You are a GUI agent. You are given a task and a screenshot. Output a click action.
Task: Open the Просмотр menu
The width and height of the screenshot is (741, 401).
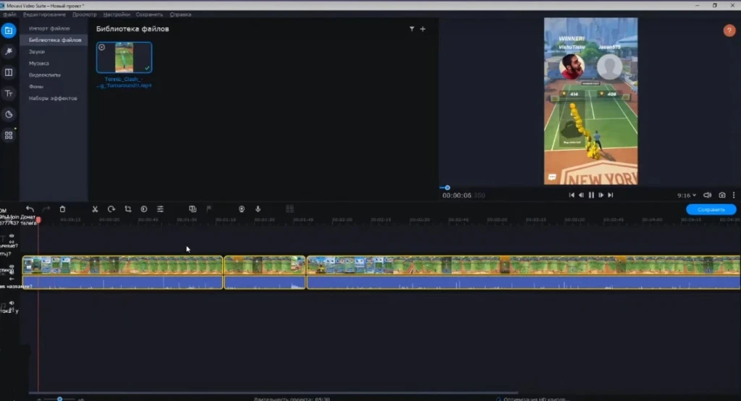point(84,14)
